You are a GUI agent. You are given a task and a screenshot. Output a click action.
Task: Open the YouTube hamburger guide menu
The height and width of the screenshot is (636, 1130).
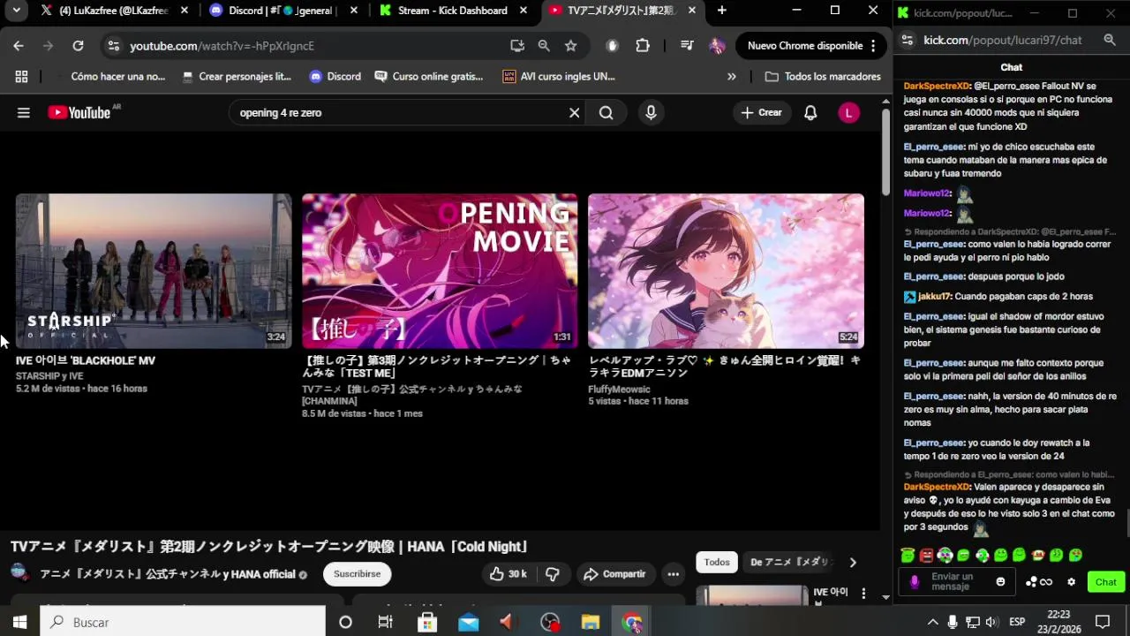(x=24, y=112)
